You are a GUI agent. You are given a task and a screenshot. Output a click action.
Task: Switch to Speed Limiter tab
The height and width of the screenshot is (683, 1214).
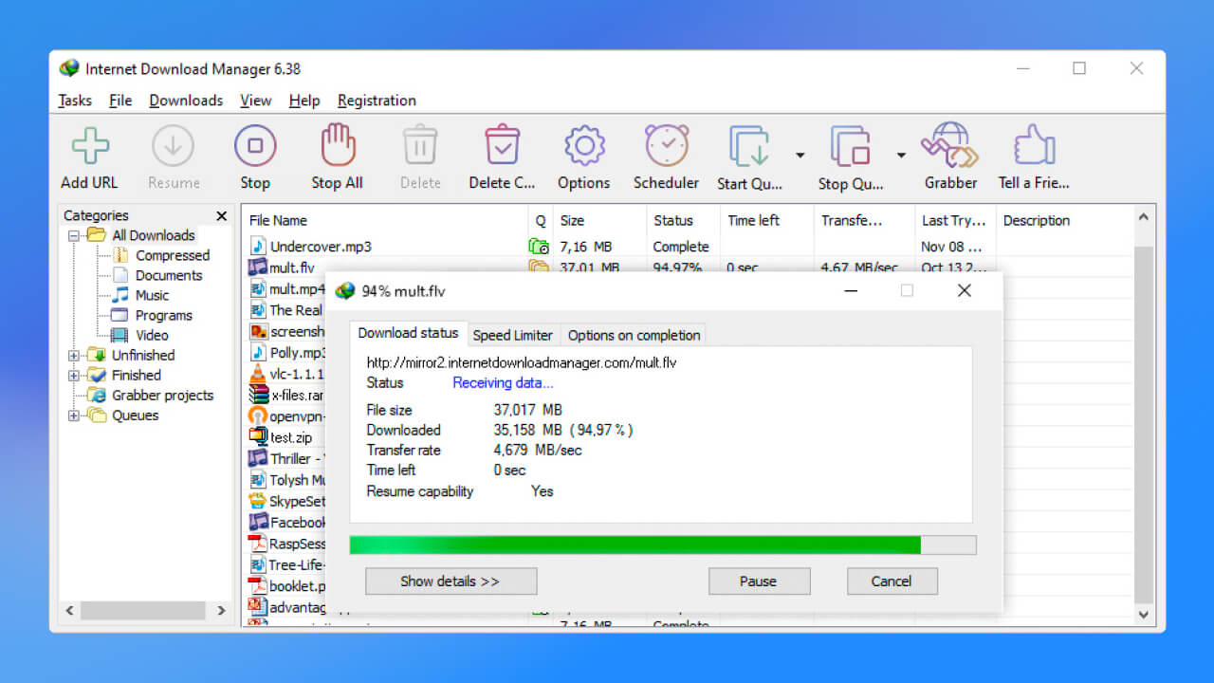click(512, 335)
